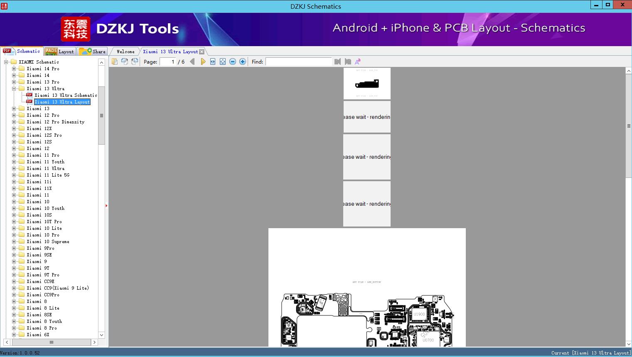Select the Xiaomi 13 Ultra Layout tab
This screenshot has width=632, height=357.
[170, 52]
